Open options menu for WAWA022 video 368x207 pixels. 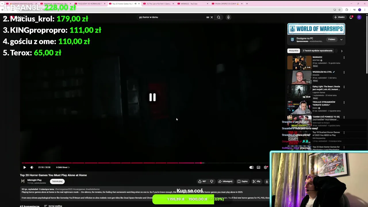344,57
